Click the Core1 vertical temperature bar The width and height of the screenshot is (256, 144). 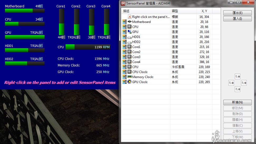(x=62, y=22)
